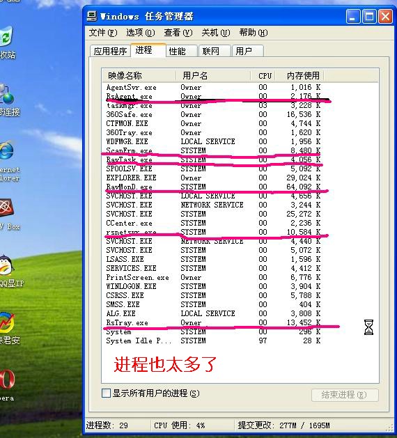Screen dimensions: 397x438
Task: Select the ScanFrm.exe process row
Action: coord(213,150)
